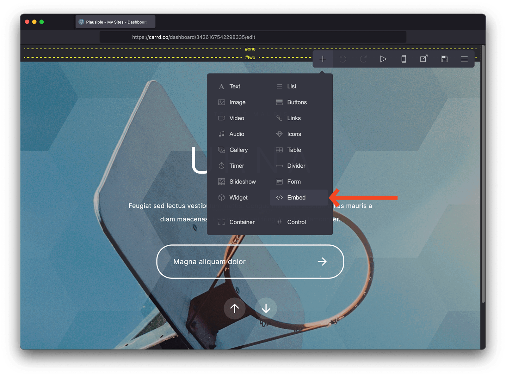Add a Slideshow element

(242, 182)
